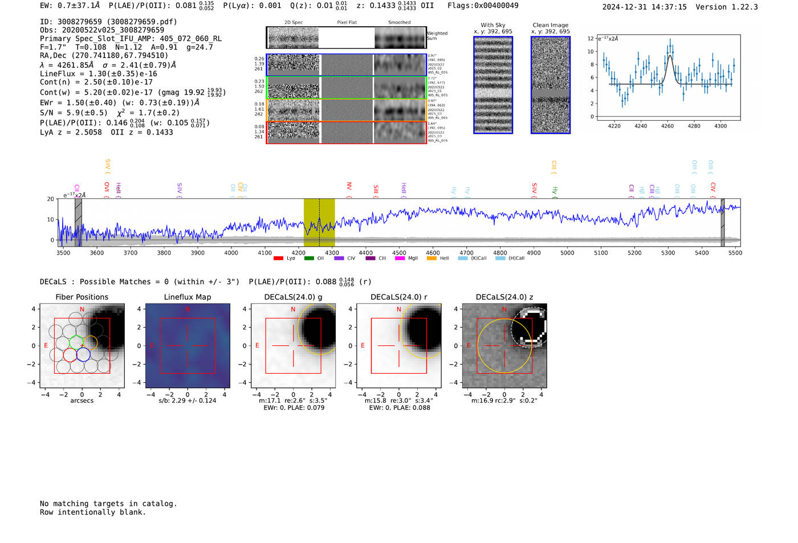Click the ID: 3008279659 text line
The image size is (798, 543).
pyautogui.click(x=108, y=22)
